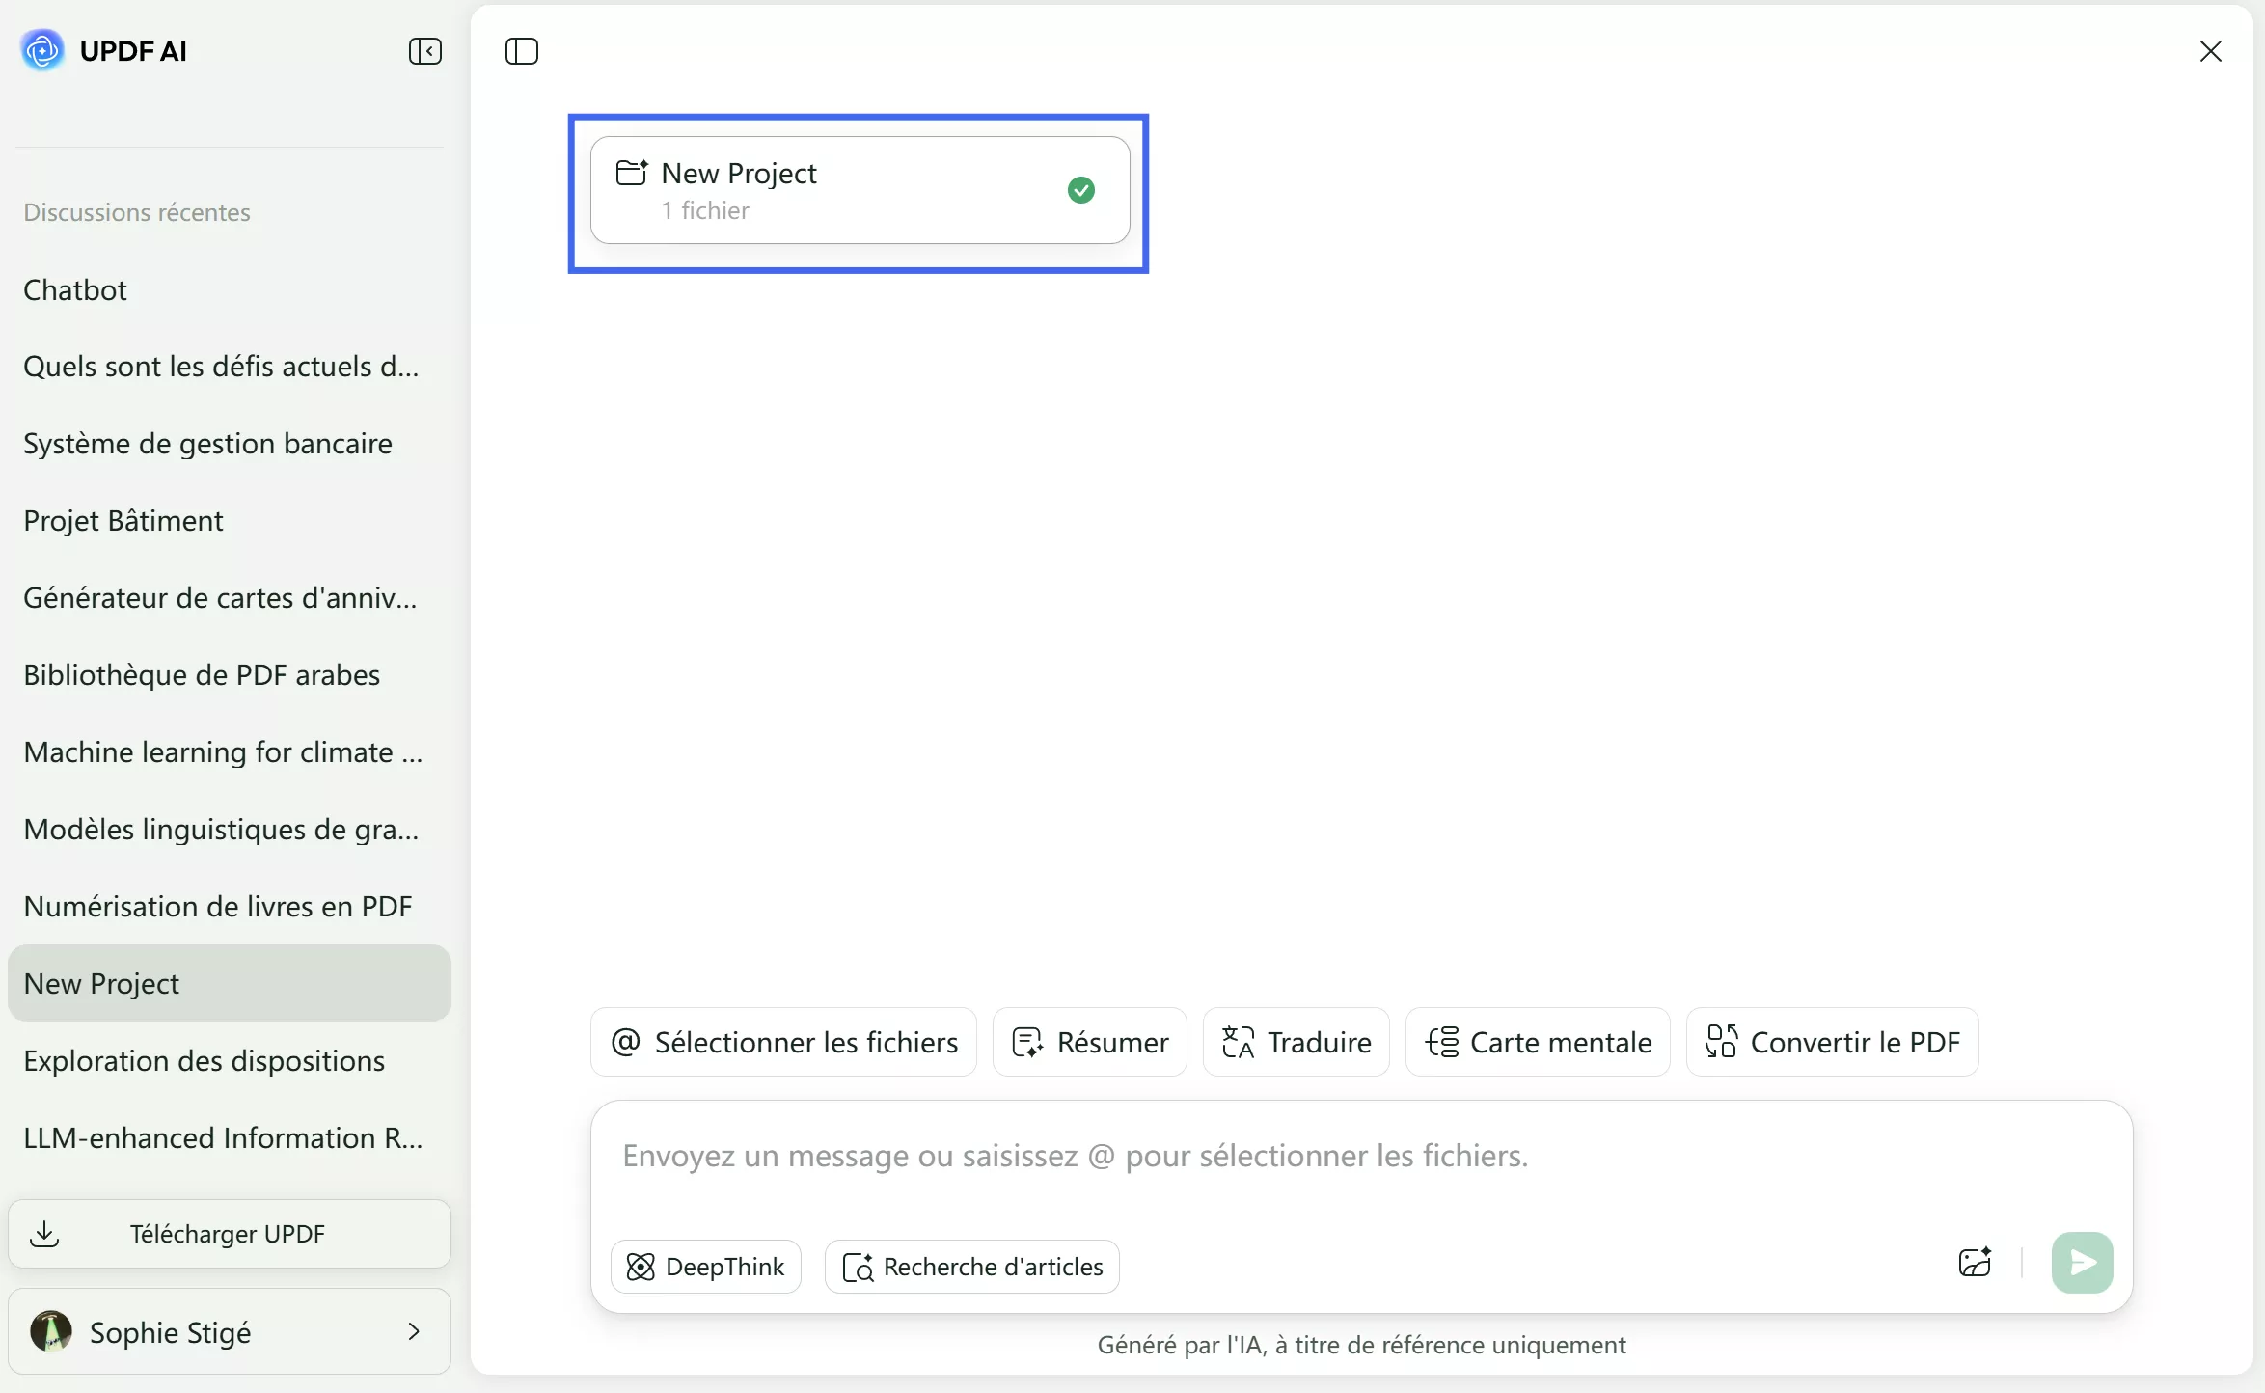Select Projet Bâtiment in recent discussions
The image size is (2265, 1393).
(123, 521)
